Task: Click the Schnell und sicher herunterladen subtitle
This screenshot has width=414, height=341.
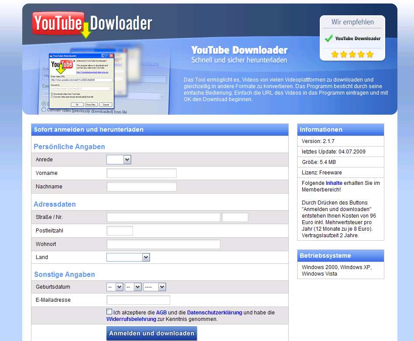Action: [x=239, y=60]
